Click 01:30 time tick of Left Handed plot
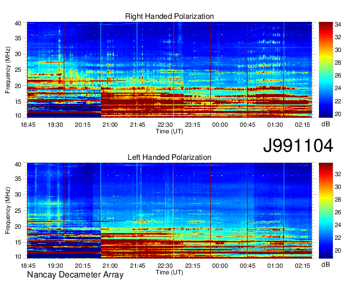 (275, 266)
